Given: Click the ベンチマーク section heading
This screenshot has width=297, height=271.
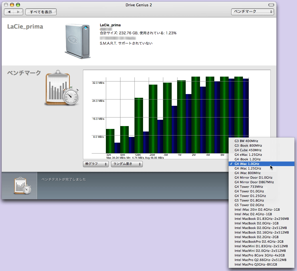Looking at the screenshot, I should coord(24,73).
